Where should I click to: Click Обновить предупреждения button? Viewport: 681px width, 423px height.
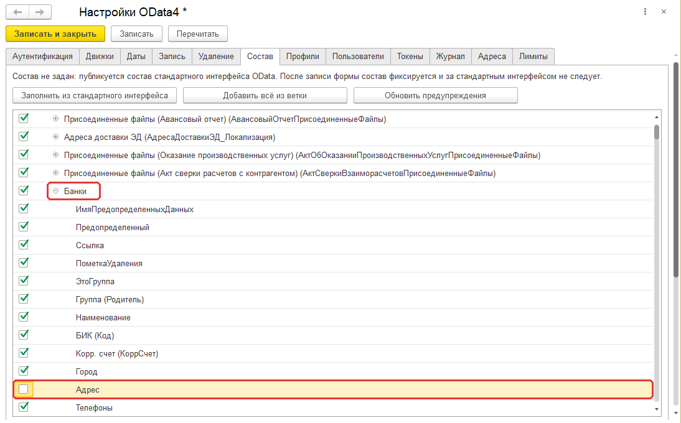point(435,95)
